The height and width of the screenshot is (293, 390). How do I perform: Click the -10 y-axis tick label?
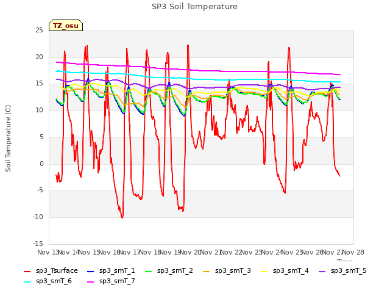pos(38,217)
